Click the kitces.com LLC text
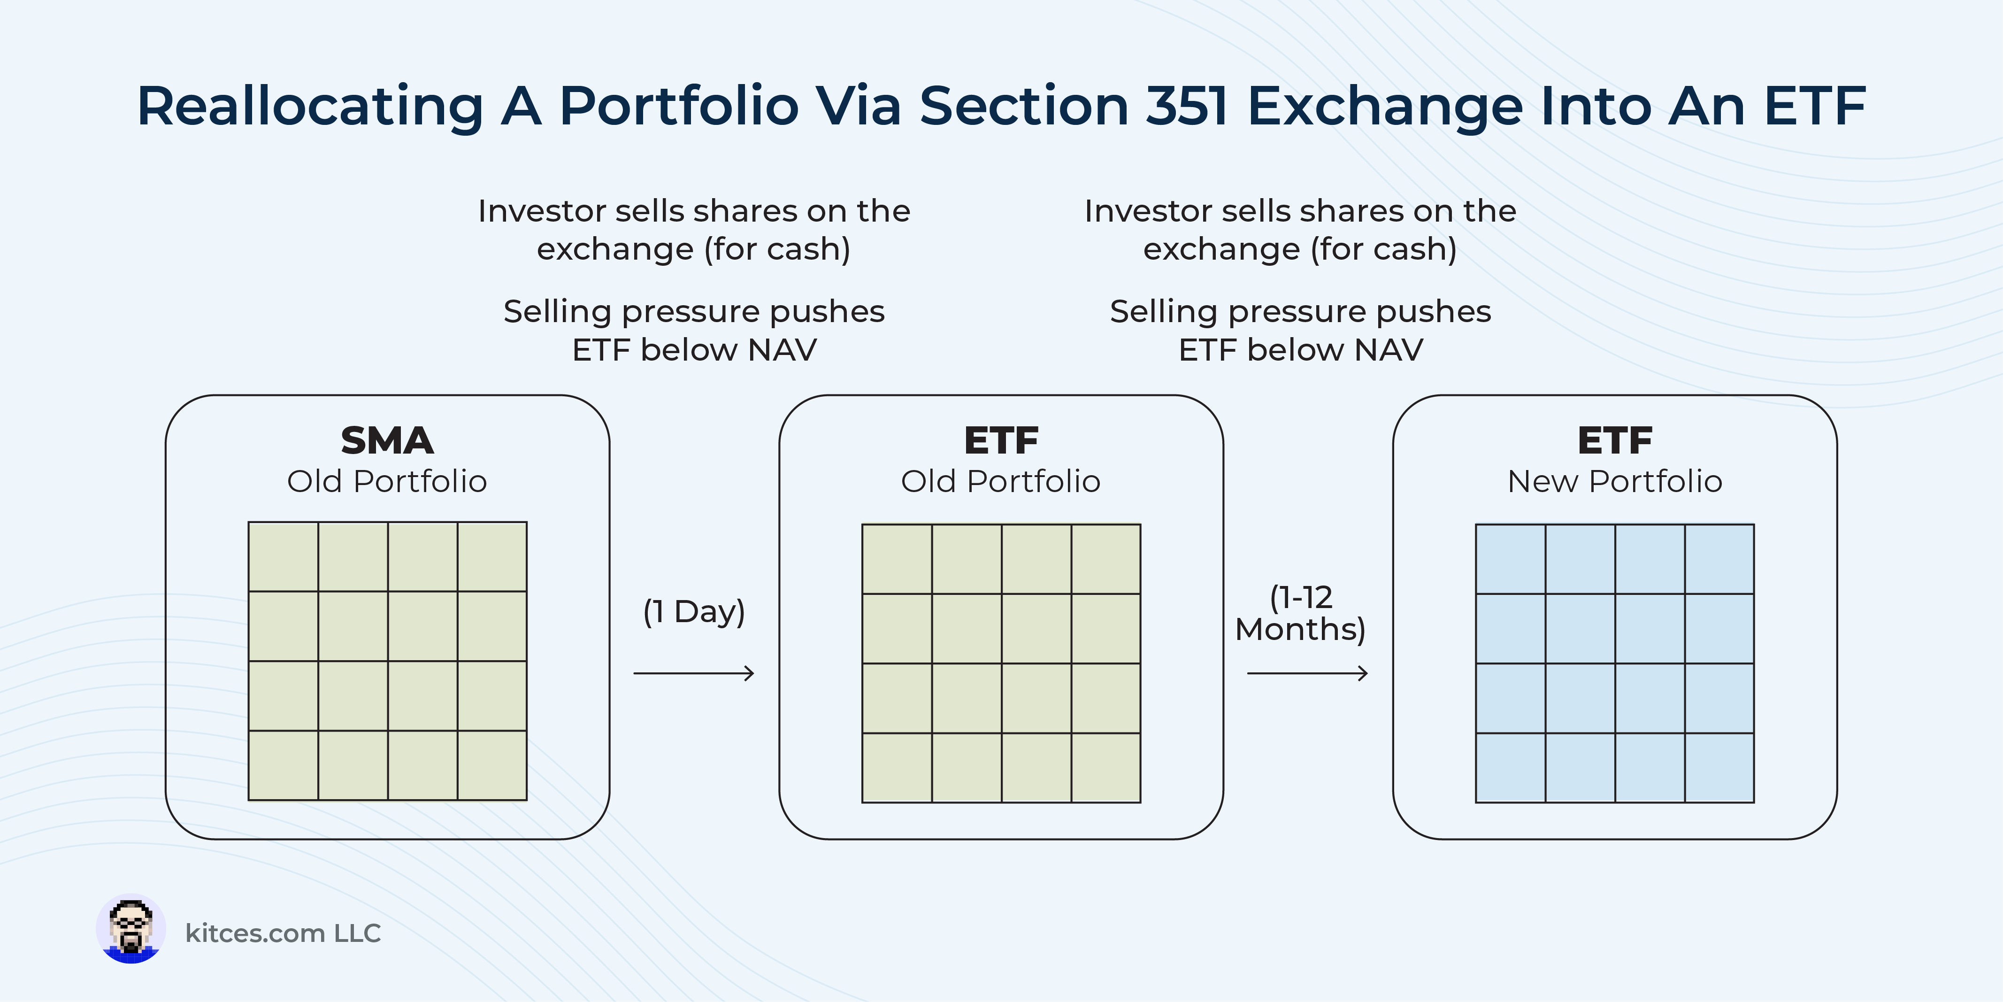 (283, 933)
